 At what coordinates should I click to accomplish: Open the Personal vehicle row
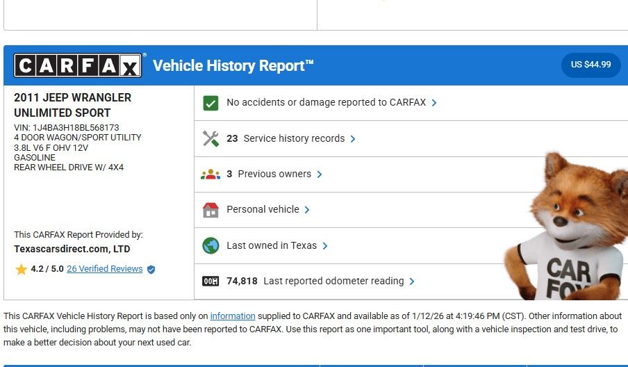pos(263,209)
